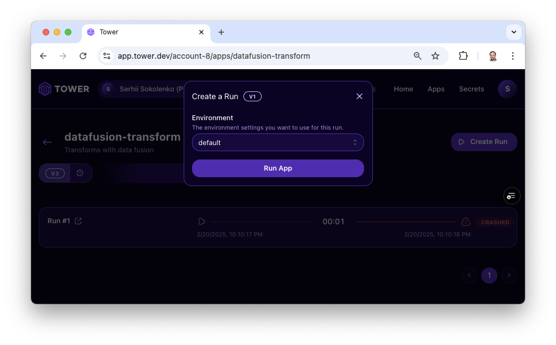This screenshot has width=556, height=345.
Task: Click start time 2/20/2025, 10:10:17 PM
Action: point(230,234)
